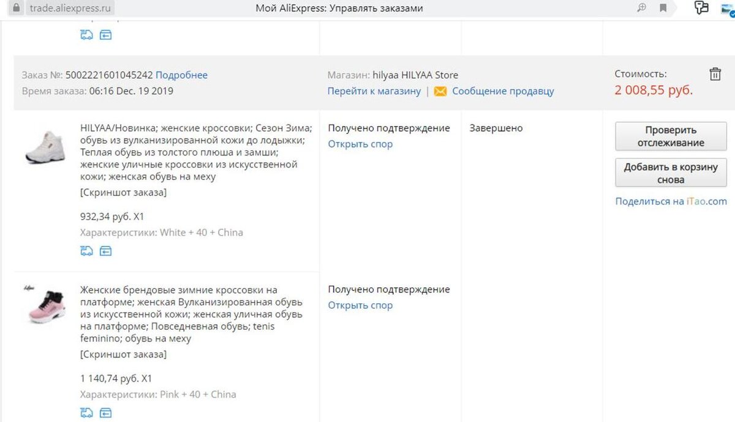Click the Сообщение продавцу link
The height and width of the screenshot is (422, 735).
[503, 91]
